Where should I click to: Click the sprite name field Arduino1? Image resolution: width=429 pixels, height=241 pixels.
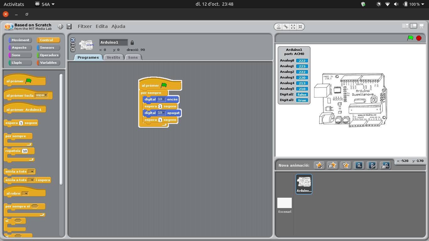coord(114,42)
